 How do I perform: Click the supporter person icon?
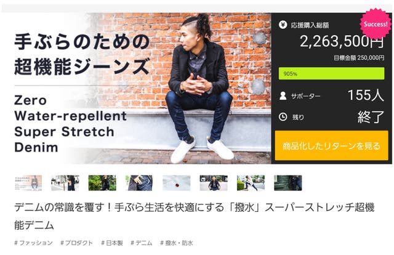point(283,96)
